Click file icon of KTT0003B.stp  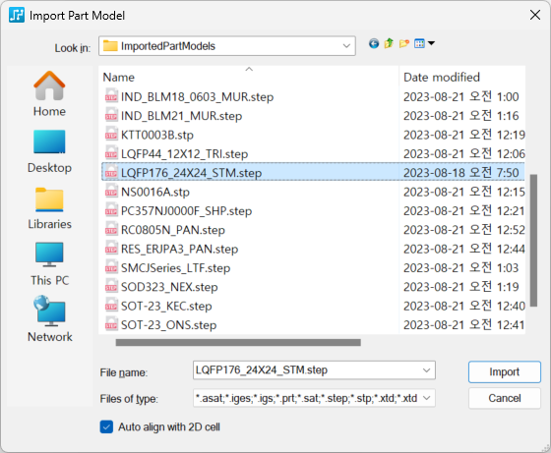[111, 135]
